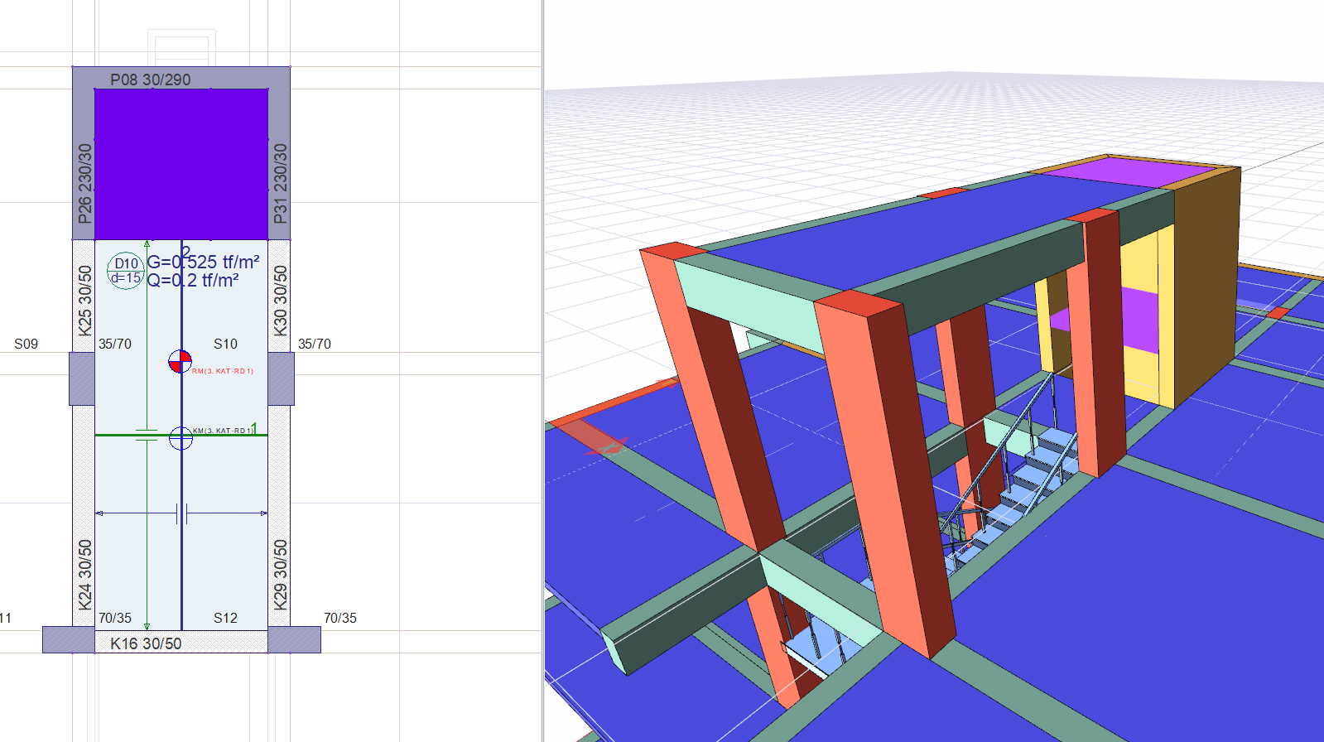
Task: Select the gray column right of S10
Action: pyautogui.click(x=281, y=378)
